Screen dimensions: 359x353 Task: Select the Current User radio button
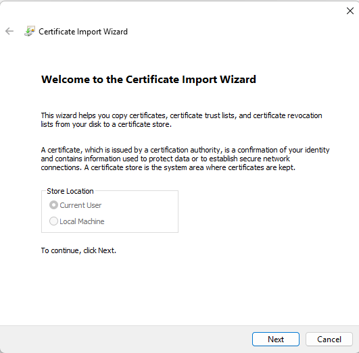[53, 205]
